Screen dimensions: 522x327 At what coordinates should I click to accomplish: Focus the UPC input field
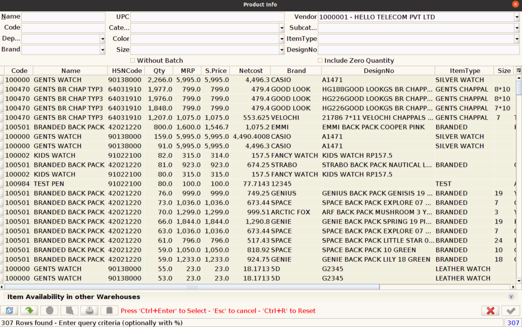pyautogui.click(x=207, y=17)
